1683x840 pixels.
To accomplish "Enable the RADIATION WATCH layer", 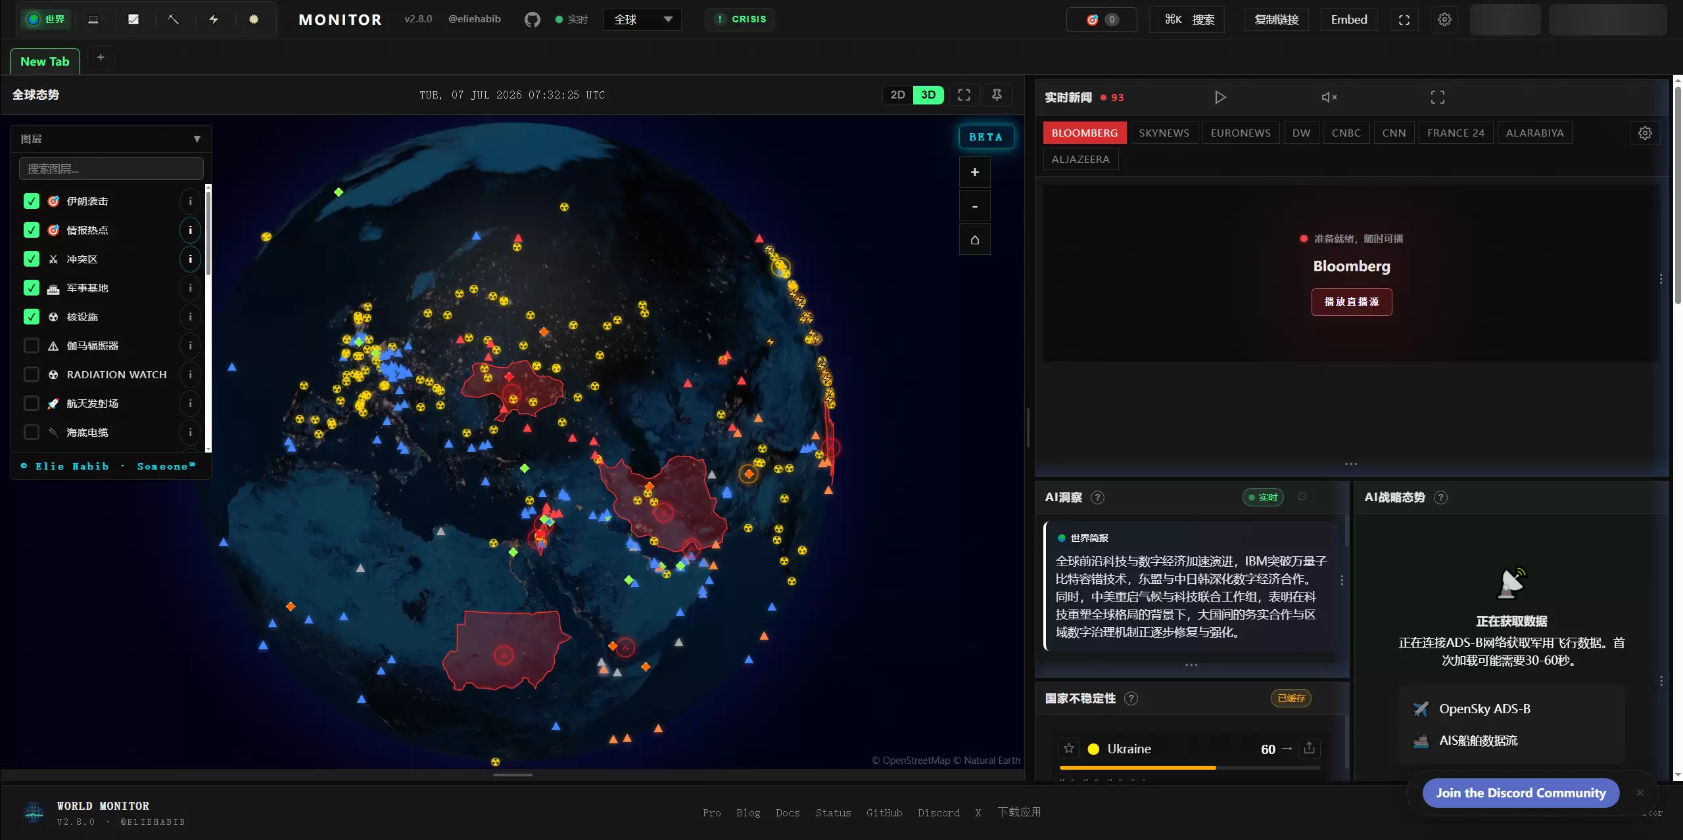I will (32, 375).
